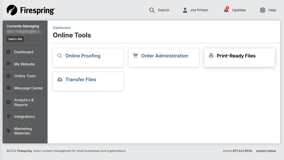The image size is (284, 160).
Task: Click the Print-Ready Files printer icon
Action: pos(211,56)
